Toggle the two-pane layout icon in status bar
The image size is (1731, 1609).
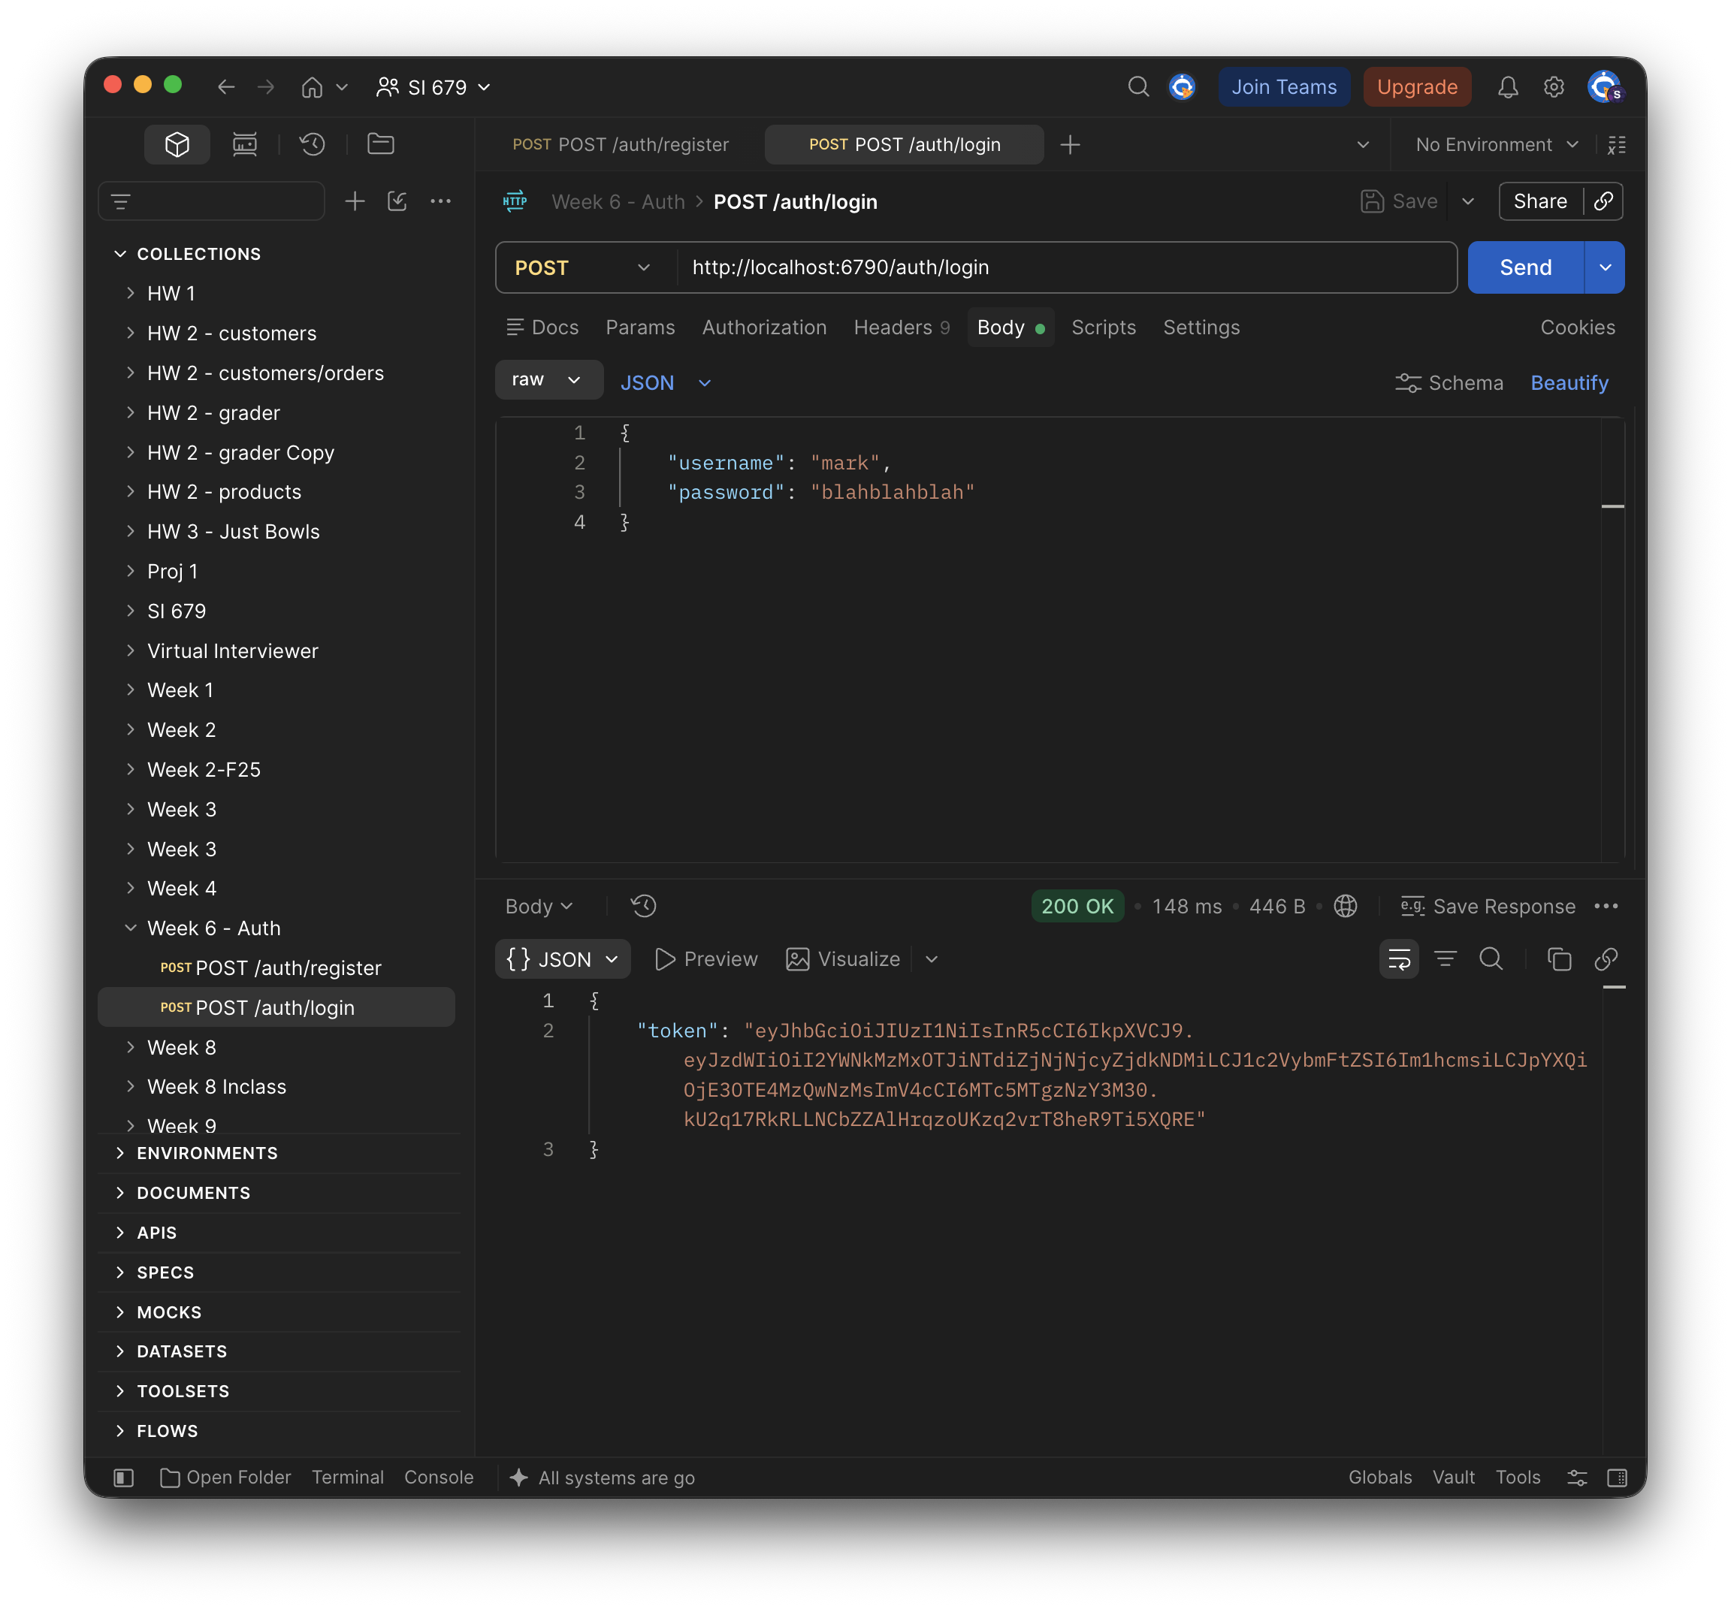1617,1478
